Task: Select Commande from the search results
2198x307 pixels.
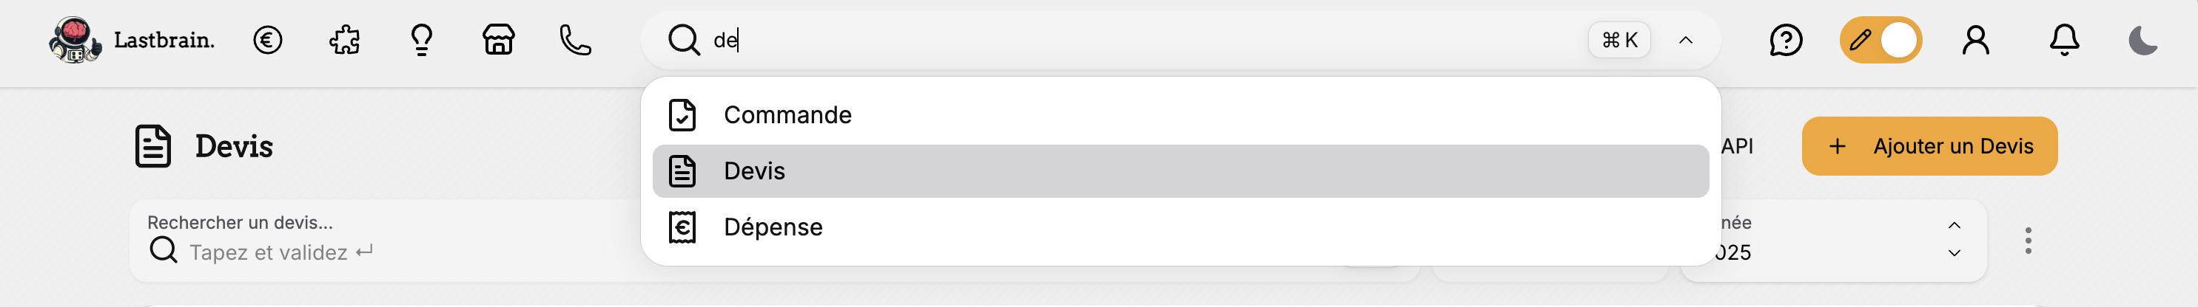Action: coord(787,115)
